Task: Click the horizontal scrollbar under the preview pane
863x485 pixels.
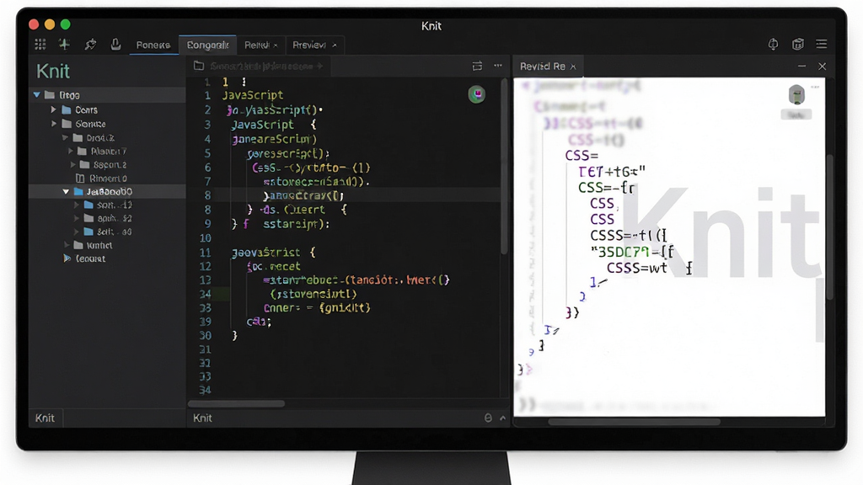Action: [x=634, y=423]
